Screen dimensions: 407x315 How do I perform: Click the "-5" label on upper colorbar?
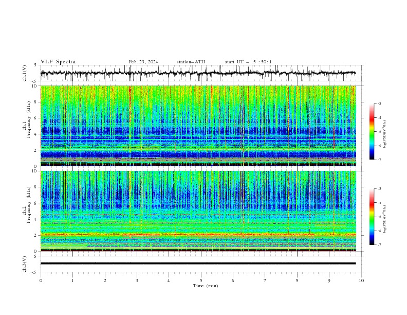pyautogui.click(x=379, y=132)
